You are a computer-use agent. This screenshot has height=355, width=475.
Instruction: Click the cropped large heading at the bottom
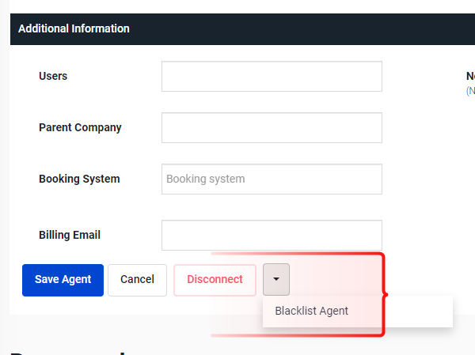pyautogui.click(x=68, y=353)
